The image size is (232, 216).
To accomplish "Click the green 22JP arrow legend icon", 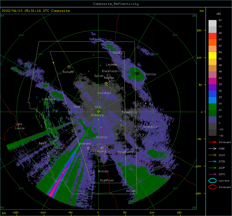I will pyautogui.click(x=212, y=168).
